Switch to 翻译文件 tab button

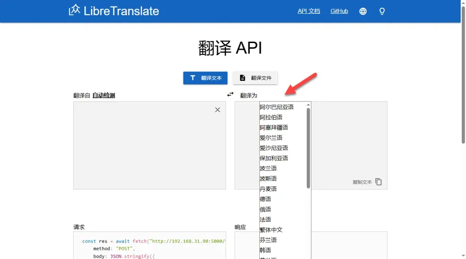click(255, 78)
